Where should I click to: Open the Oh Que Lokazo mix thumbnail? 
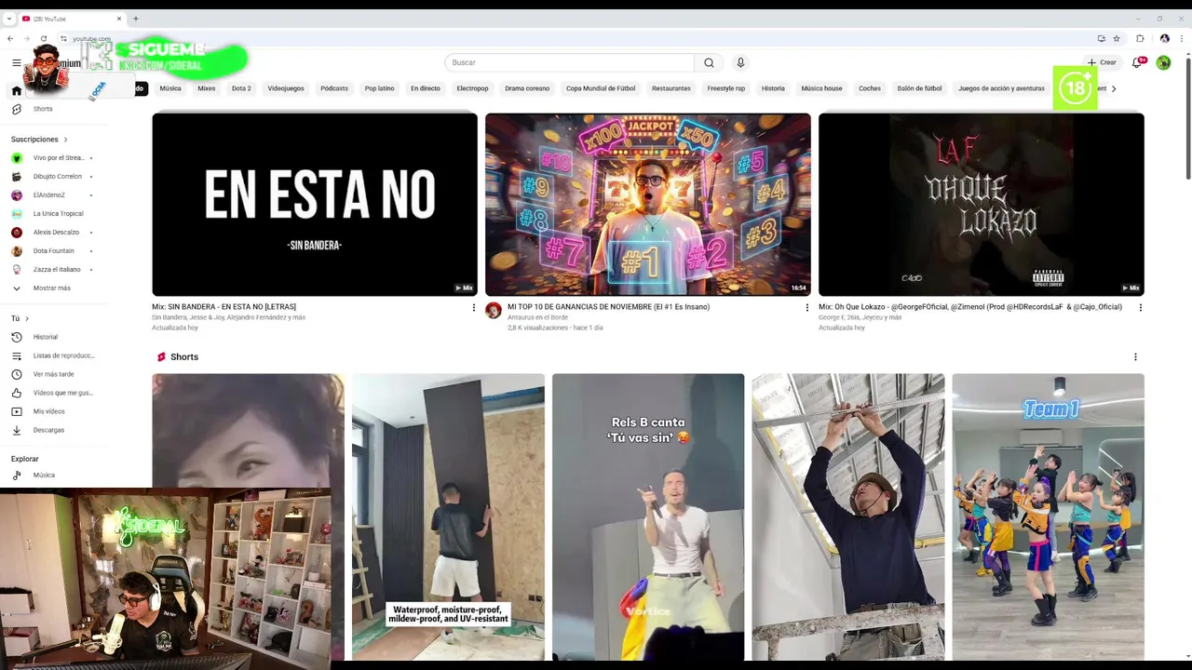pyautogui.click(x=982, y=205)
